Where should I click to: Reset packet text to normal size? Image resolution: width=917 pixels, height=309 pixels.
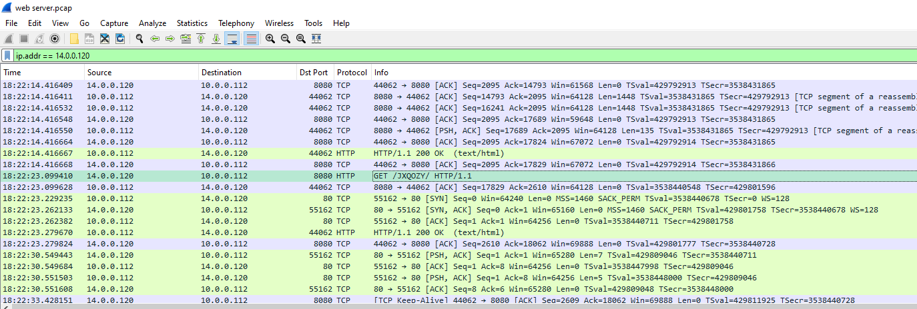click(x=301, y=39)
